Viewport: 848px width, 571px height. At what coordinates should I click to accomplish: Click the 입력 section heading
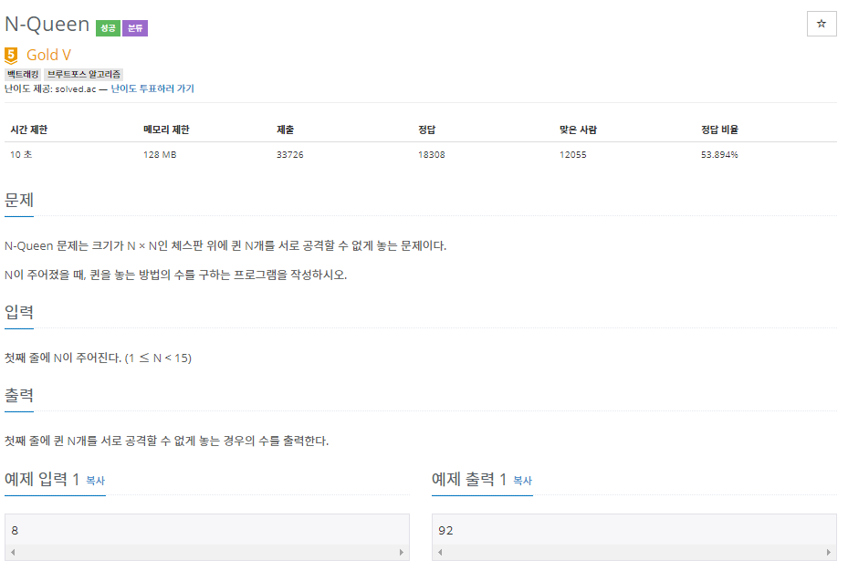coord(19,312)
